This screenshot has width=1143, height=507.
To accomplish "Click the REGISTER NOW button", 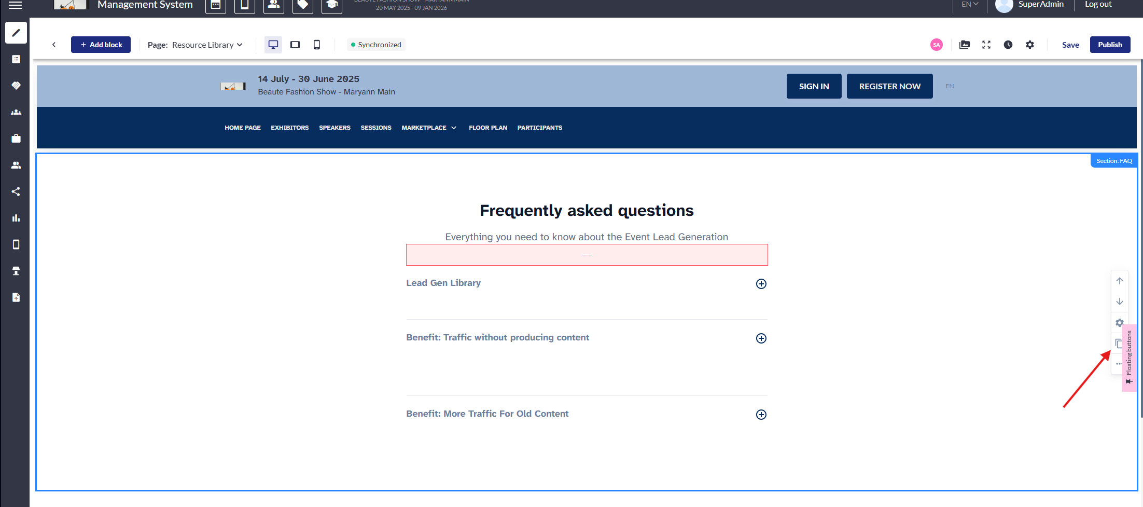I will click(889, 86).
